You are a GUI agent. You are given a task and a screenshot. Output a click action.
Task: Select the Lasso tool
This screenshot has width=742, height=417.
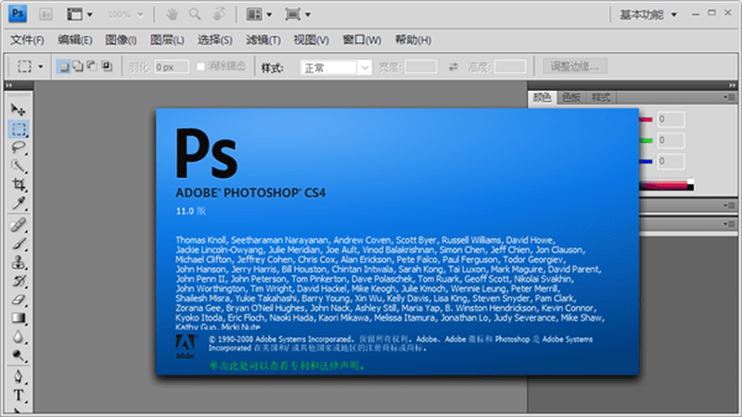click(x=19, y=148)
